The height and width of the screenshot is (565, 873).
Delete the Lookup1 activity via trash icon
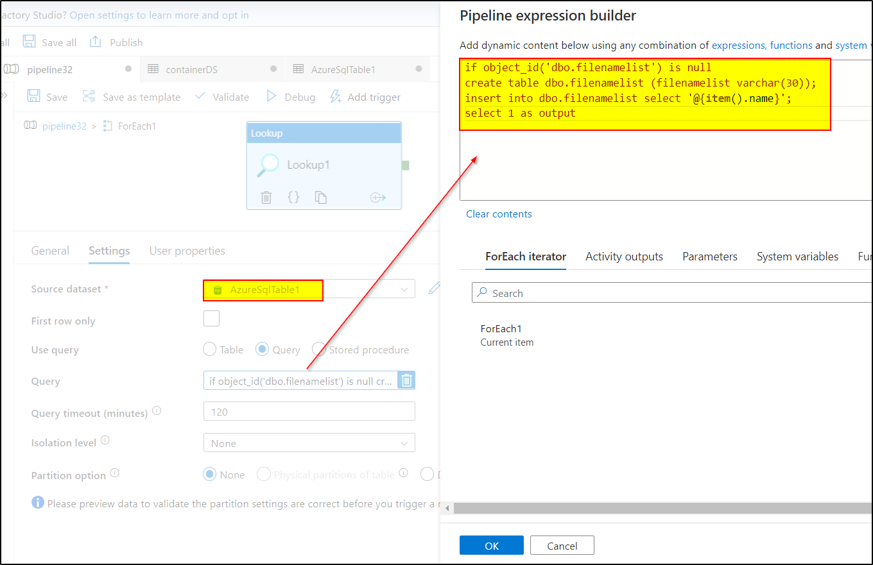(266, 198)
